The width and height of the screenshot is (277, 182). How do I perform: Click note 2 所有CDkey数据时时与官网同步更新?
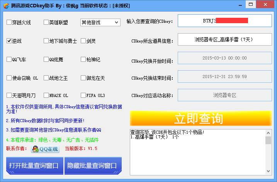click(45, 121)
